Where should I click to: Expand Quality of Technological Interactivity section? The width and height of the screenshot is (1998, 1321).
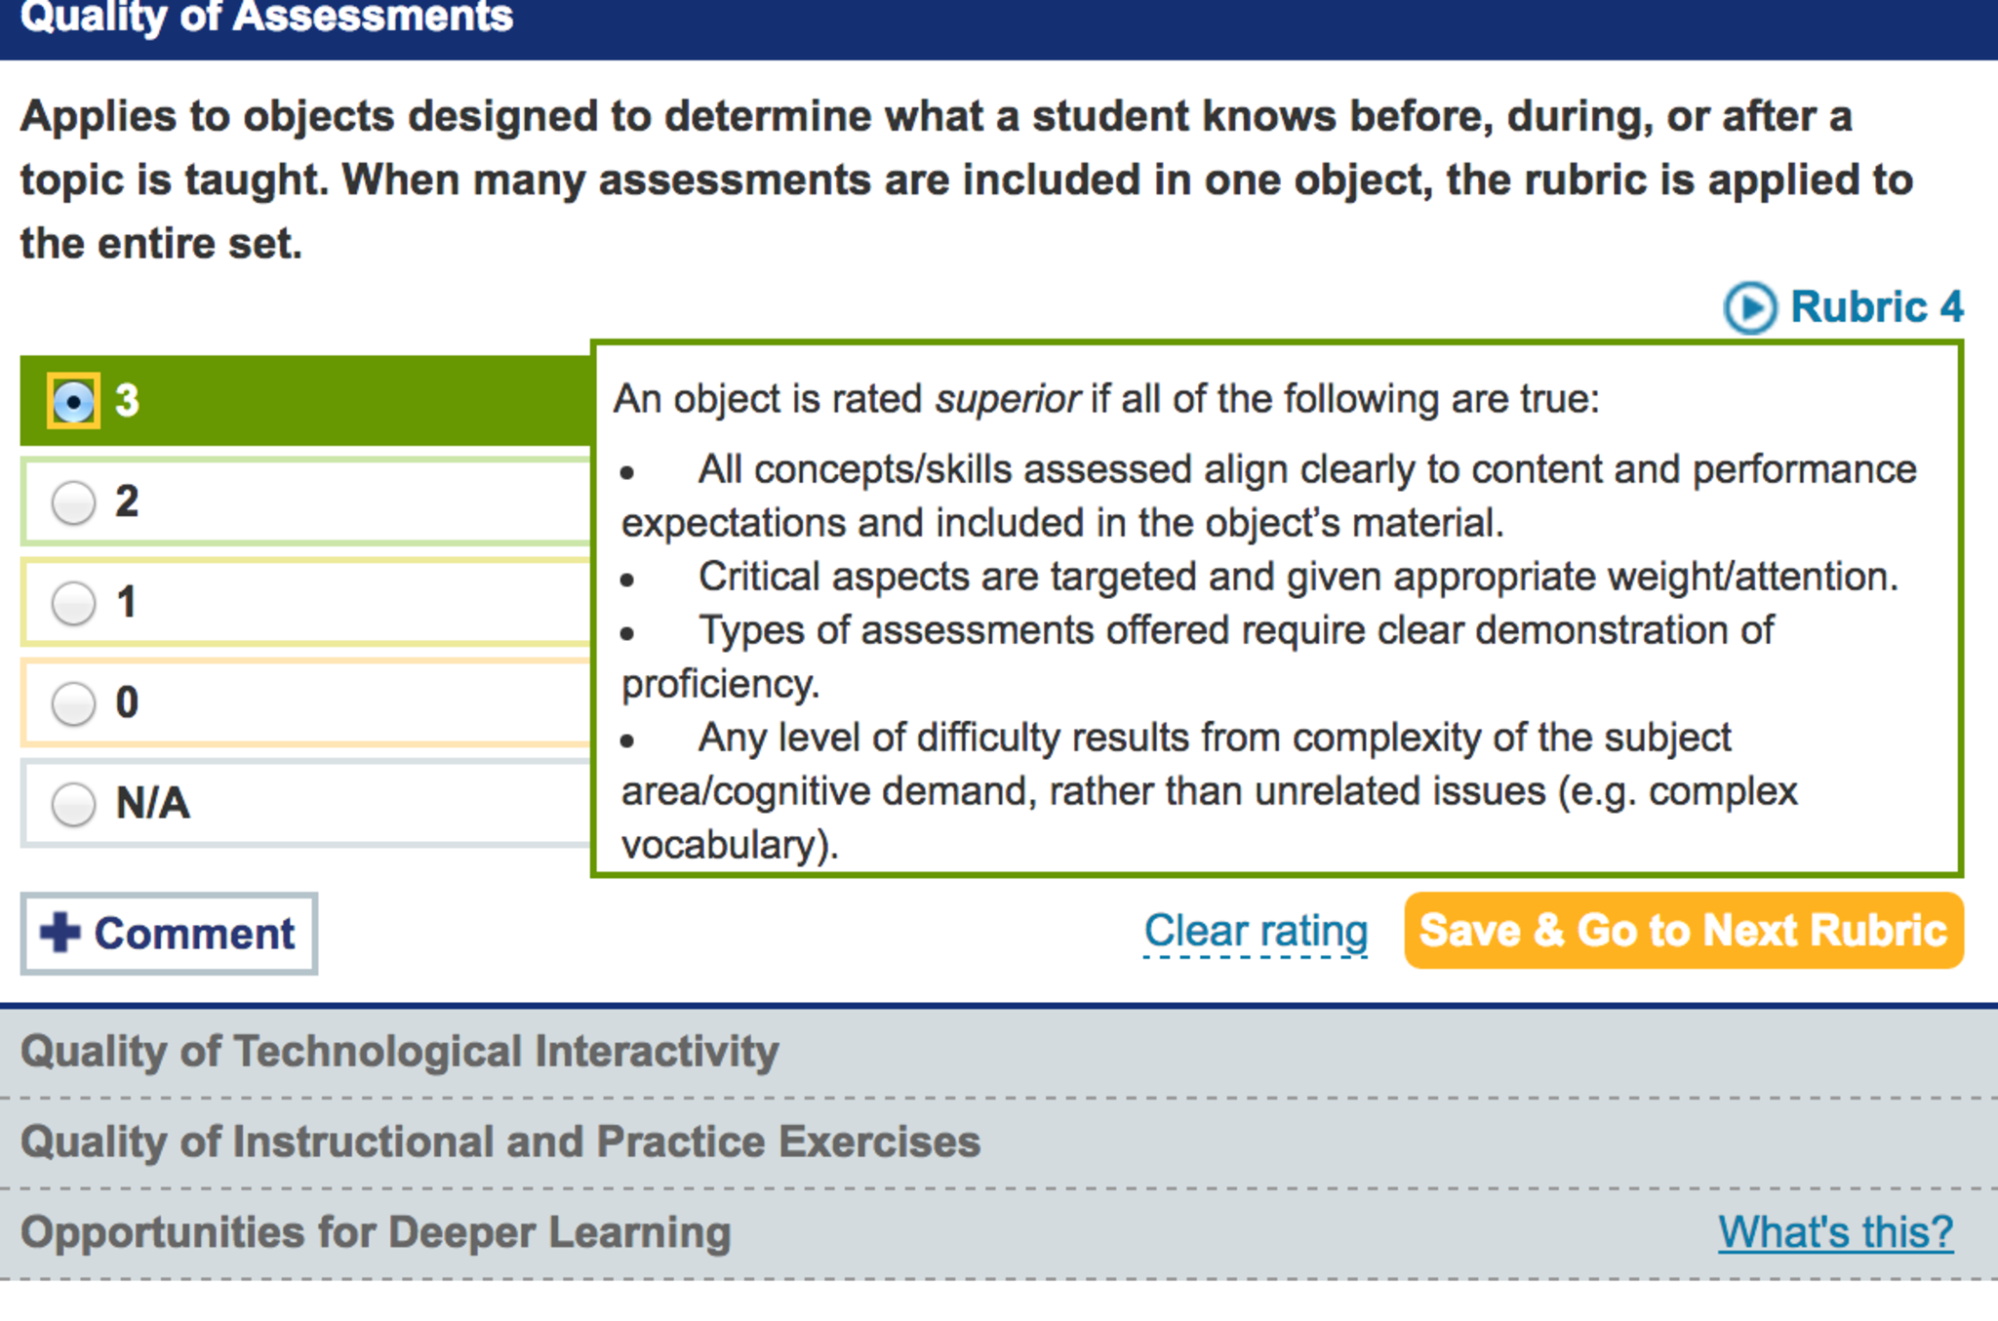click(x=399, y=1052)
